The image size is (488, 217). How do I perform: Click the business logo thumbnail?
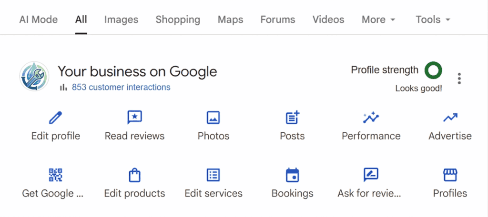[x=33, y=76]
